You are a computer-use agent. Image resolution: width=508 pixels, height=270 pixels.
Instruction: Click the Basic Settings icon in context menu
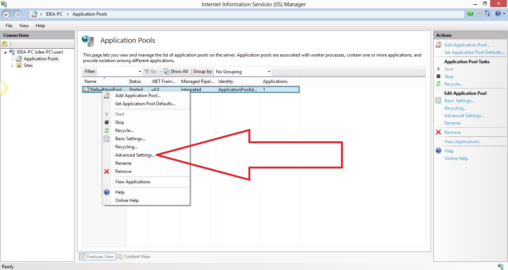(x=107, y=138)
